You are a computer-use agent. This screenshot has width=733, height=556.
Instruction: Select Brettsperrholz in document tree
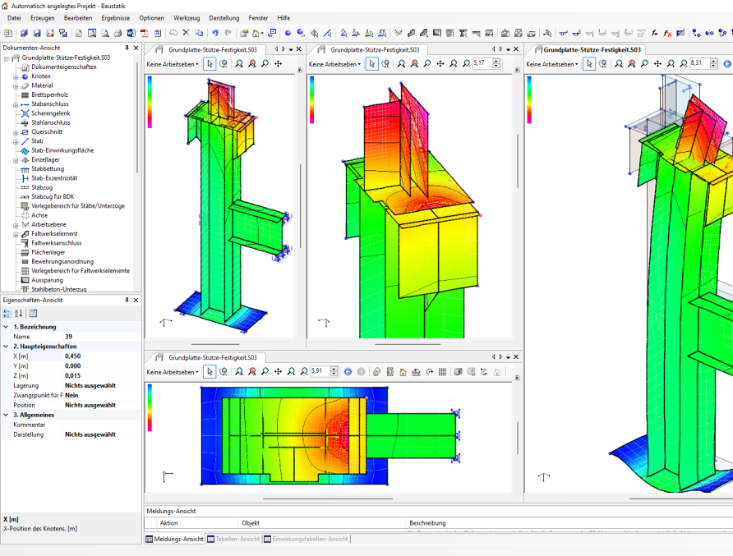[49, 95]
